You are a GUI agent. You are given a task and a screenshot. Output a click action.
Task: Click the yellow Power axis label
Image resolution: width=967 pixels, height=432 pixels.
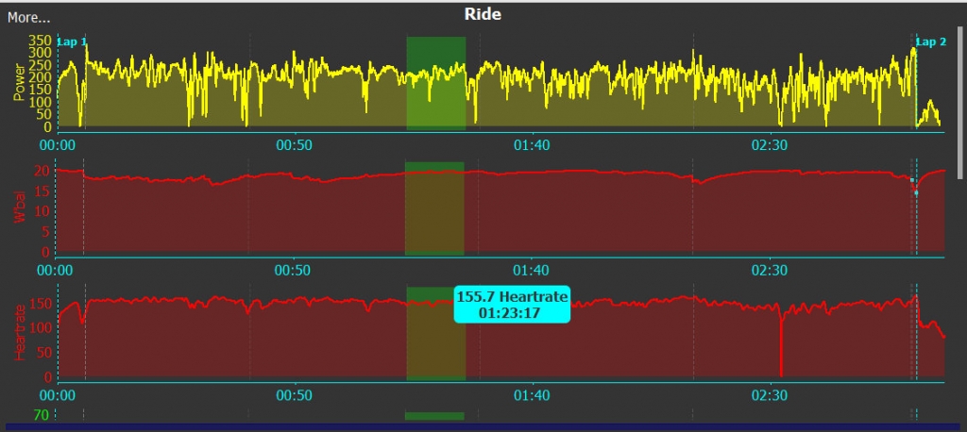(18, 82)
